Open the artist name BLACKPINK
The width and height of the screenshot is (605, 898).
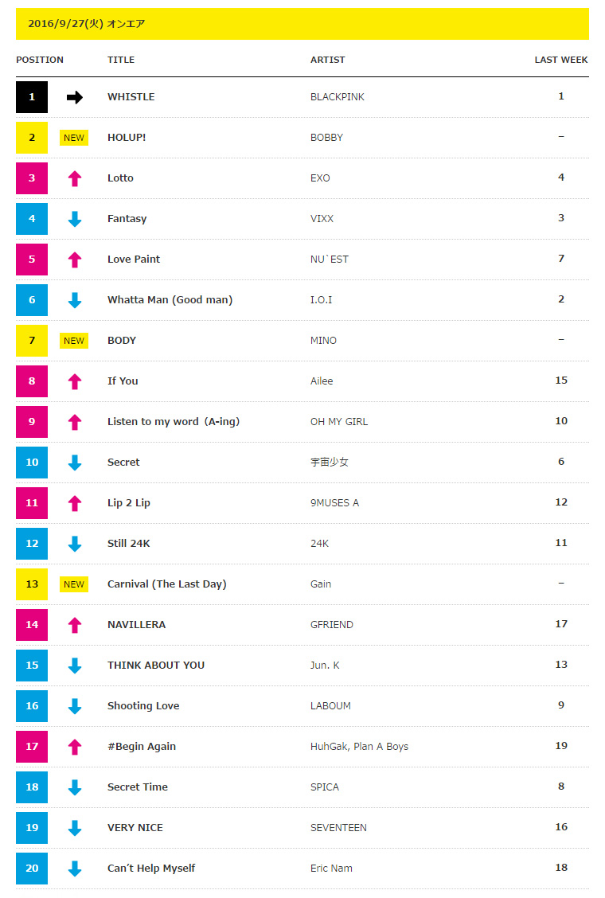(x=338, y=97)
